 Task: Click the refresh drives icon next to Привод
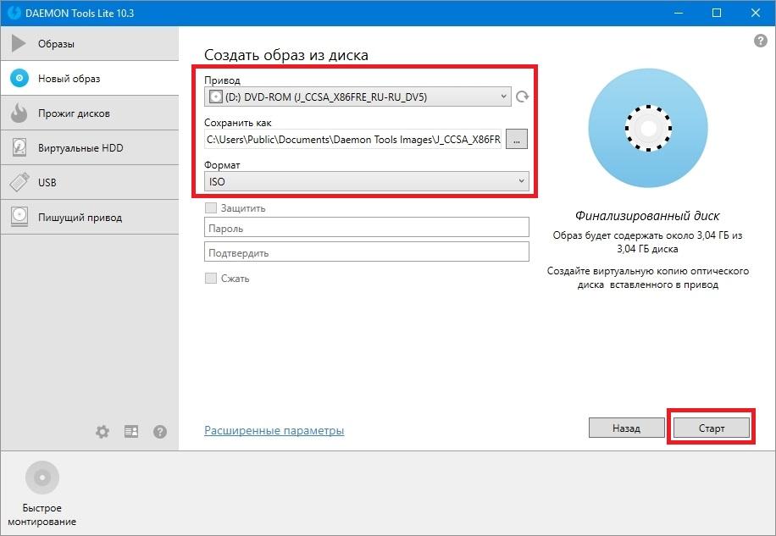tap(523, 97)
